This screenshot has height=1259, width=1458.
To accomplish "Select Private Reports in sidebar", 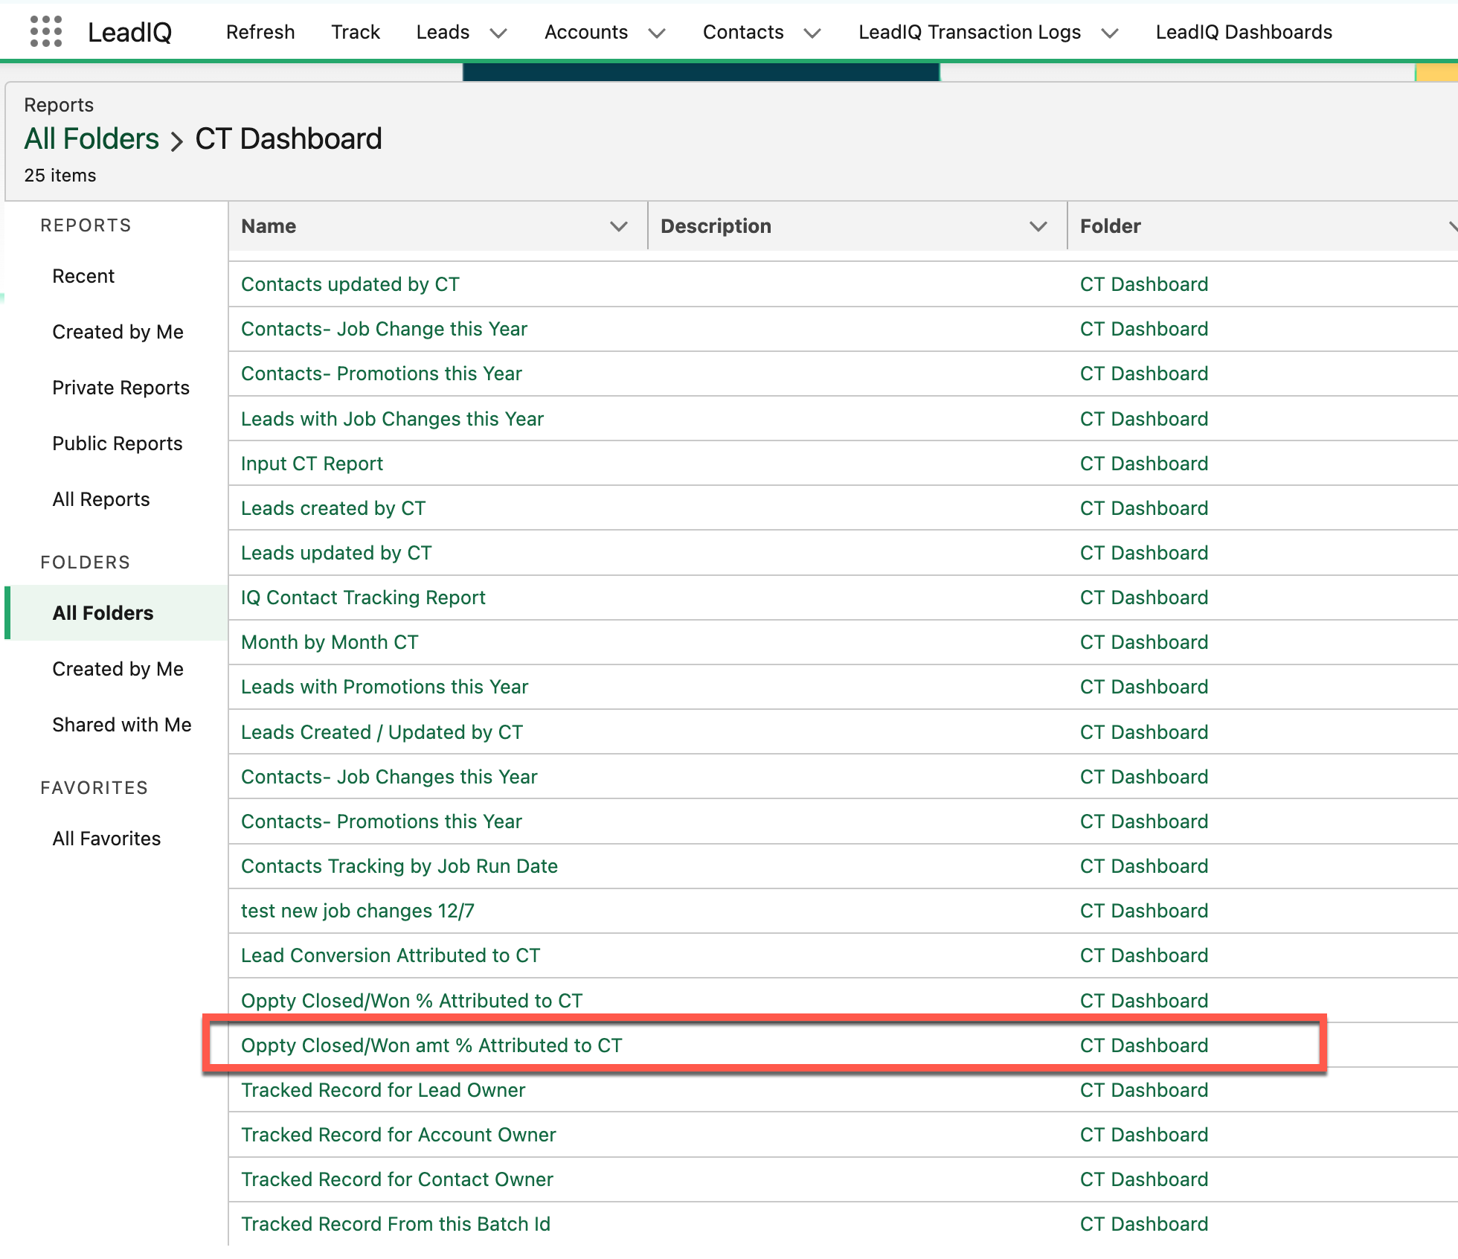I will 121,388.
